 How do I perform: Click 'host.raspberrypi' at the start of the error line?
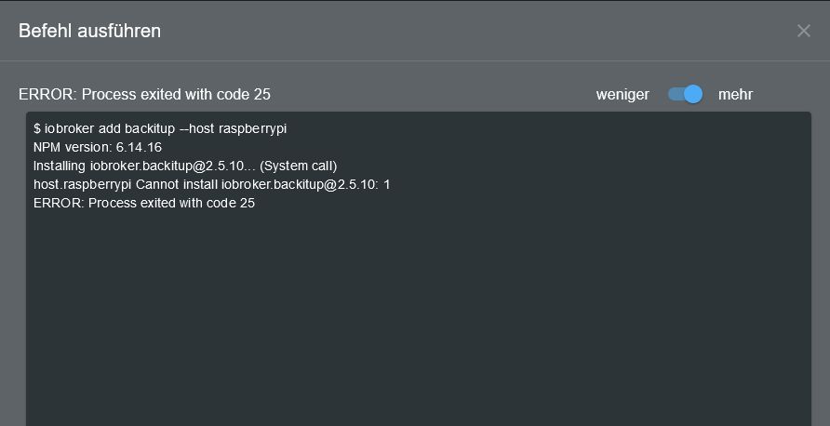click(82, 184)
